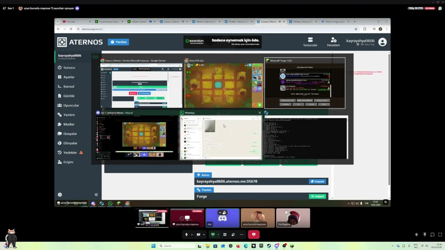Open microphone device options chevron
Image resolution: width=445 pixels, height=250 pixels.
pos(192,234)
